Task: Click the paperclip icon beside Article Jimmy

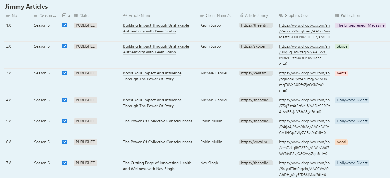Action: (x=241, y=16)
